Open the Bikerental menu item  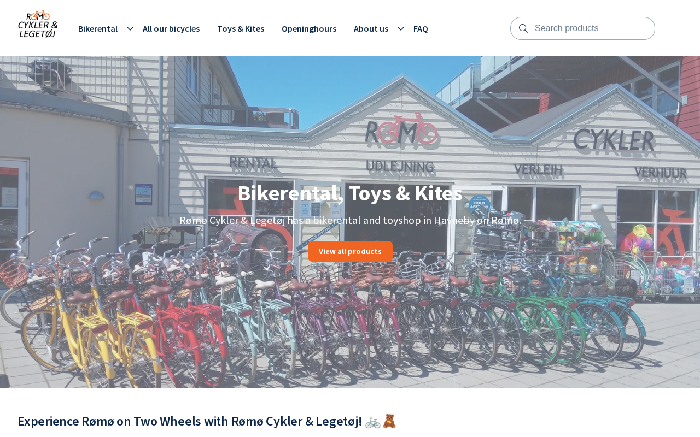pyautogui.click(x=98, y=28)
